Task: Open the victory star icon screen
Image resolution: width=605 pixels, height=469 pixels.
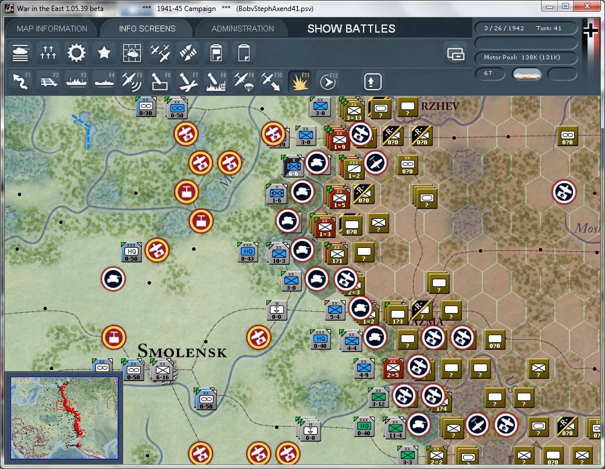Action: 104,53
